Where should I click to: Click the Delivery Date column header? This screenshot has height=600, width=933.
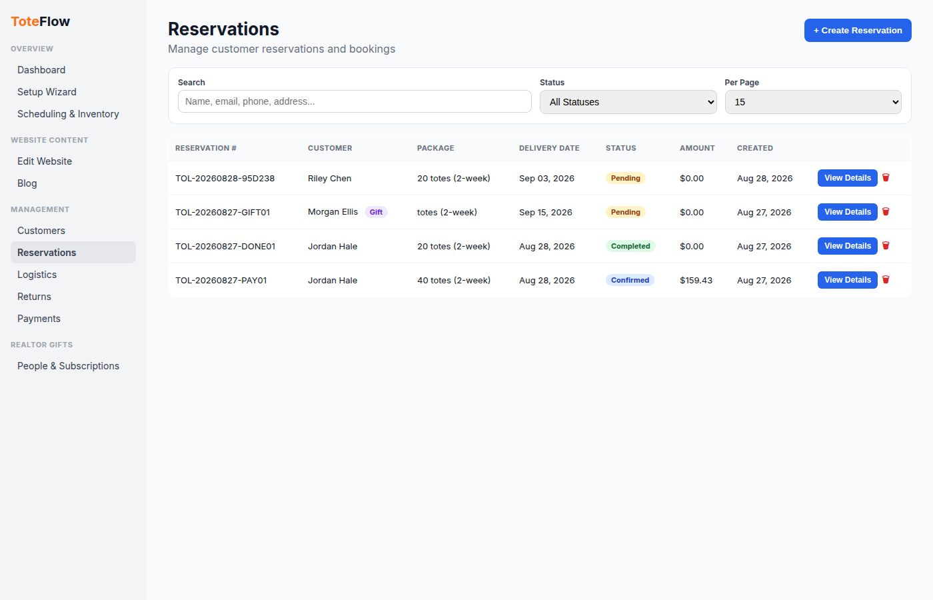pos(549,148)
